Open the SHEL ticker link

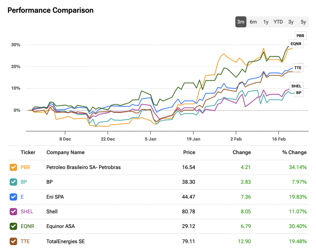pyautogui.click(x=27, y=212)
